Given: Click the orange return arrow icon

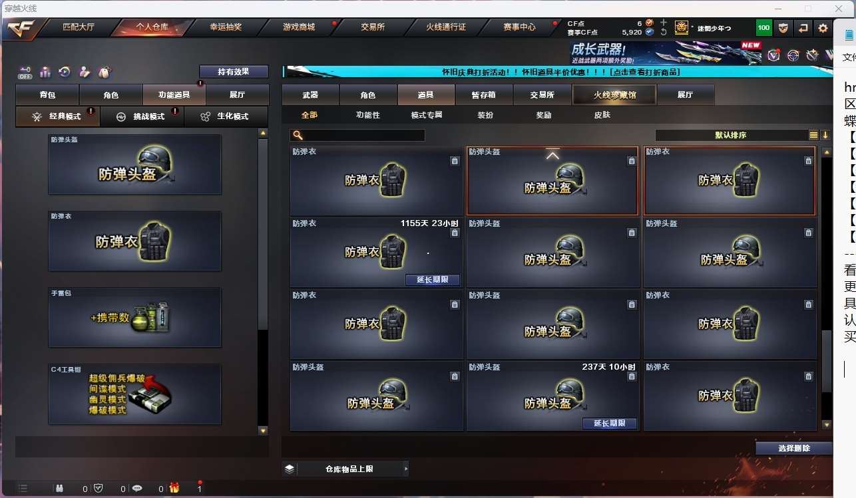Looking at the screenshot, I should (x=803, y=28).
